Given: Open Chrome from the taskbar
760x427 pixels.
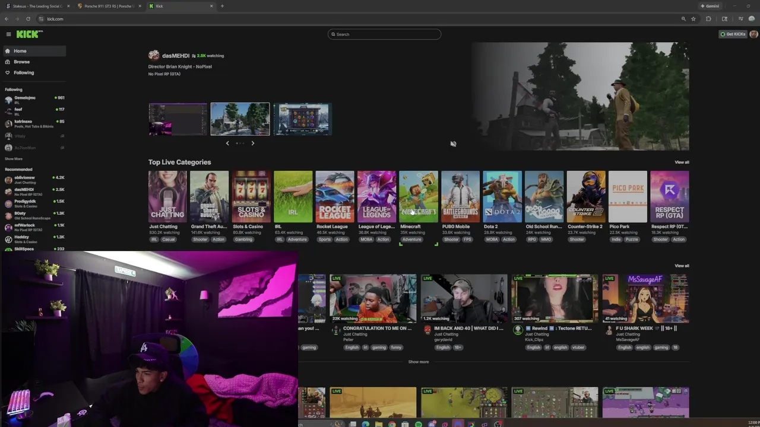Looking at the screenshot, I should coord(392,425).
